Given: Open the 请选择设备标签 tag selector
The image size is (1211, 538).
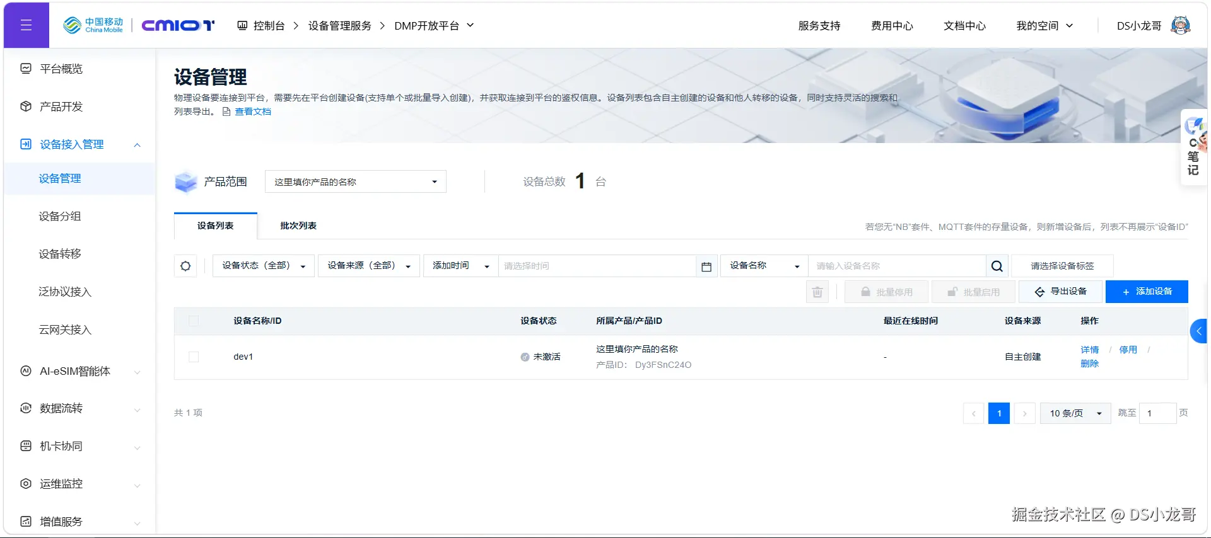Looking at the screenshot, I should pos(1062,266).
